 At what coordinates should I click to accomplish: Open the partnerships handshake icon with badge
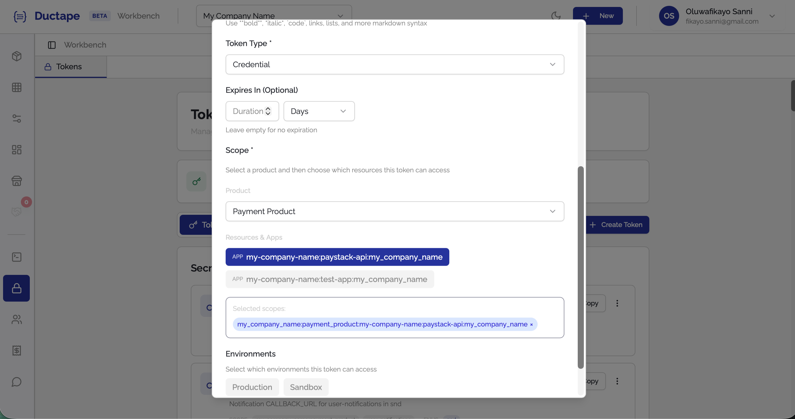point(17,211)
